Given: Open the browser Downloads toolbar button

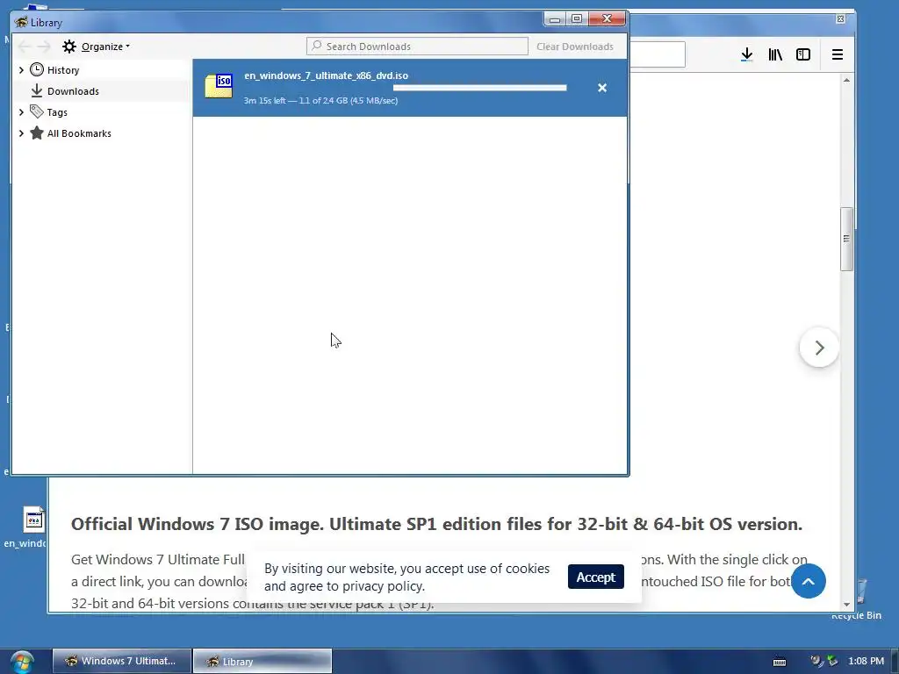Looking at the screenshot, I should tap(746, 54).
